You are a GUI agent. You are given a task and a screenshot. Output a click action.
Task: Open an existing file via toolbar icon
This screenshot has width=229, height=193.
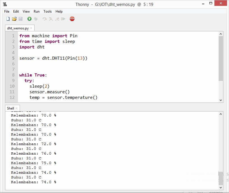(x=14, y=19)
